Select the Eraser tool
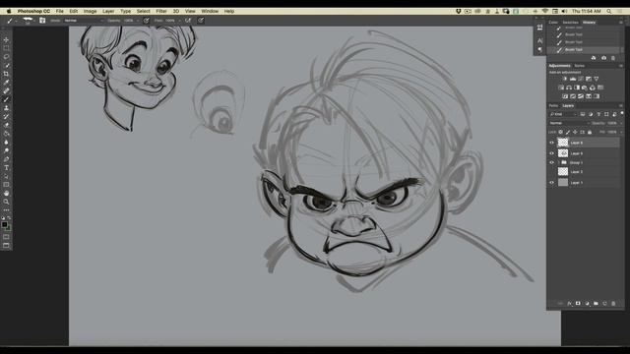 (x=6, y=125)
